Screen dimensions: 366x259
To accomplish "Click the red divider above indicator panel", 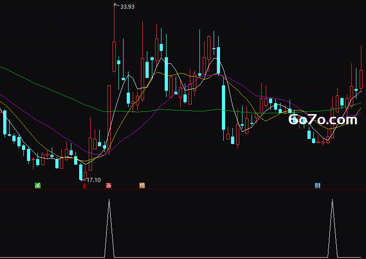I will coord(183,189).
